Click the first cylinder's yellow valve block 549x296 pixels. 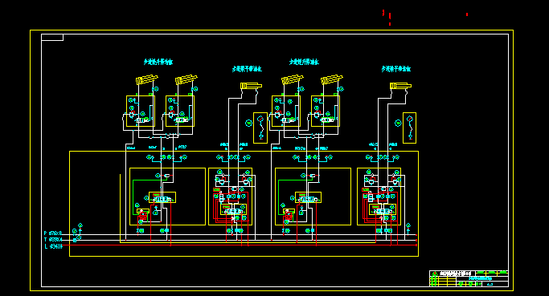141,112
